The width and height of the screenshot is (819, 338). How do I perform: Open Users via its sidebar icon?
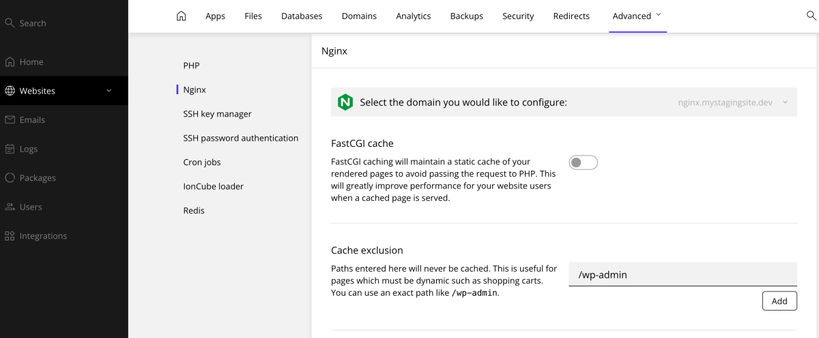pos(10,207)
